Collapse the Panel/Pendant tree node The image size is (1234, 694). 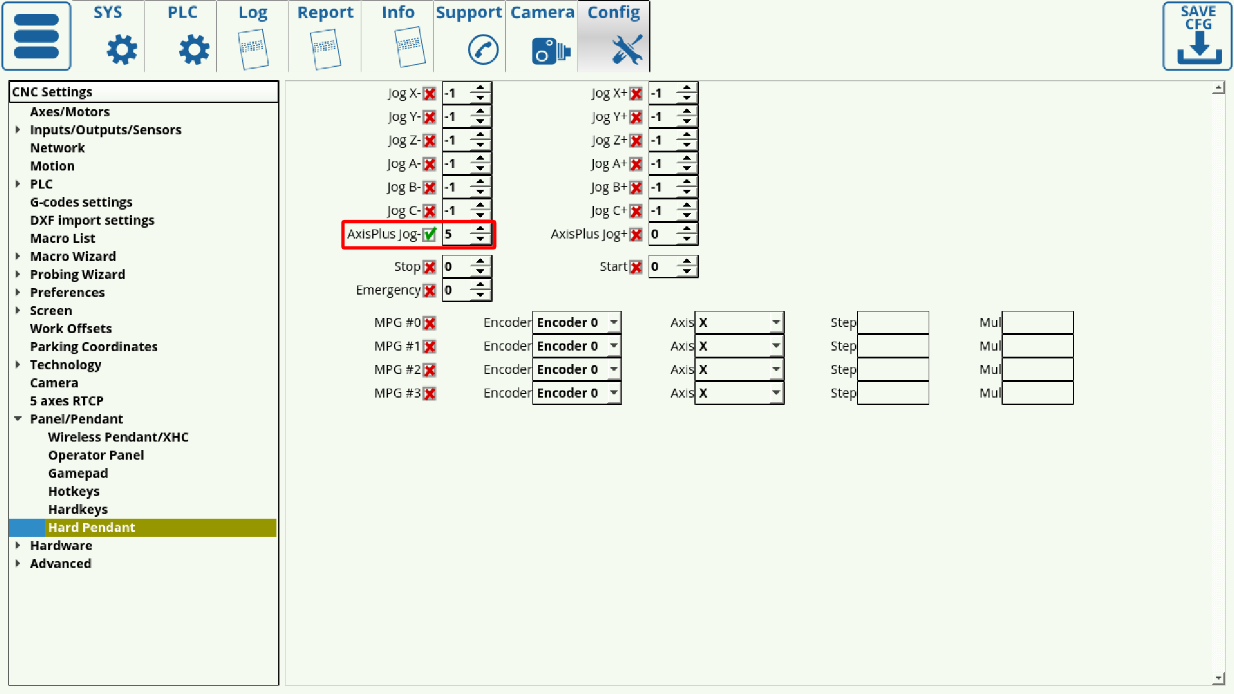click(18, 419)
